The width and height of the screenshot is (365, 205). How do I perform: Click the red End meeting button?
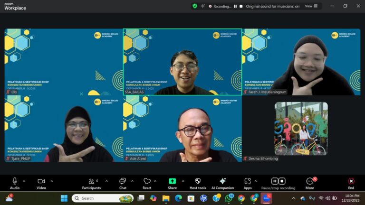tap(351, 181)
